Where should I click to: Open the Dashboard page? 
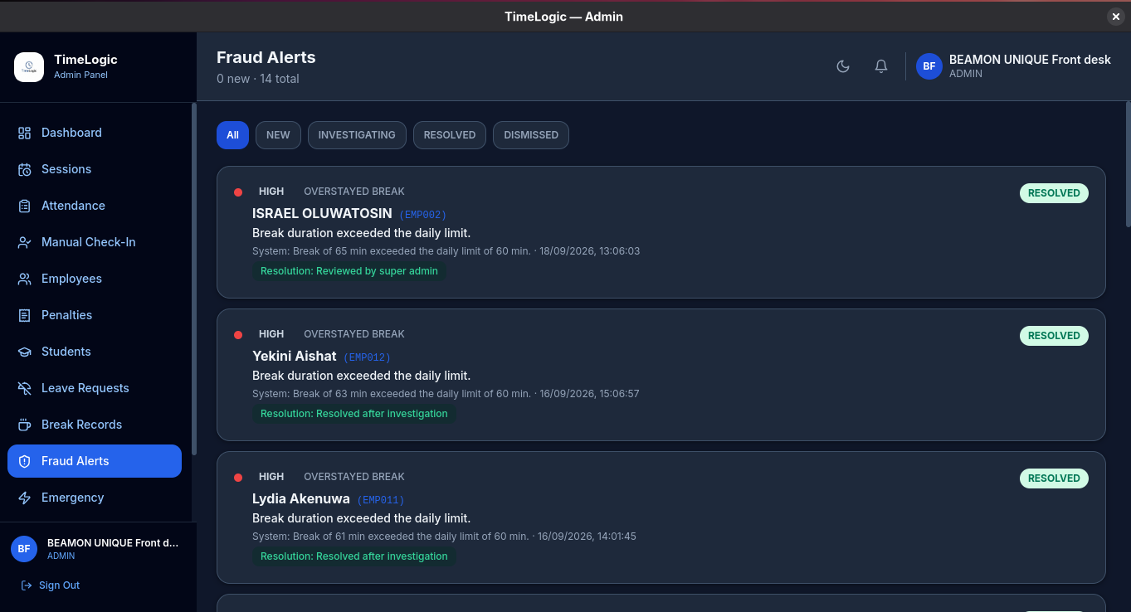click(95, 133)
